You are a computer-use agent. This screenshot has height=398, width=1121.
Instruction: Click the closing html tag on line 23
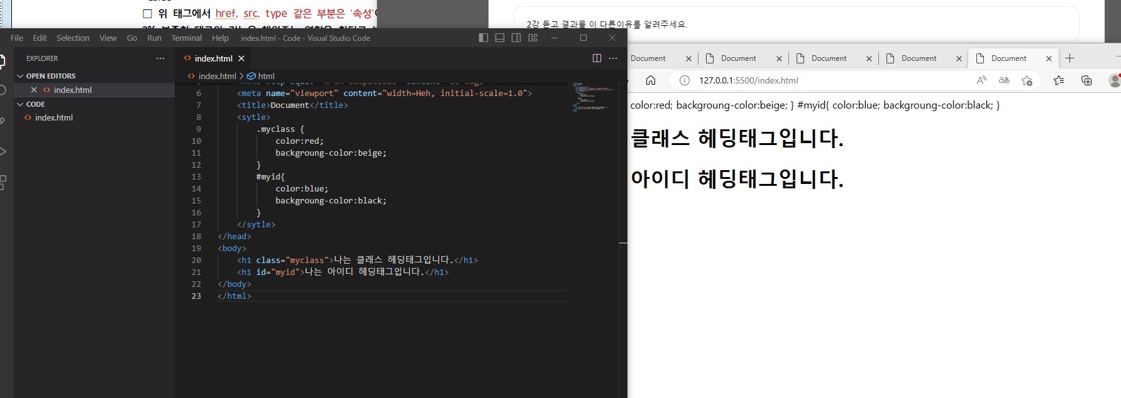(235, 296)
